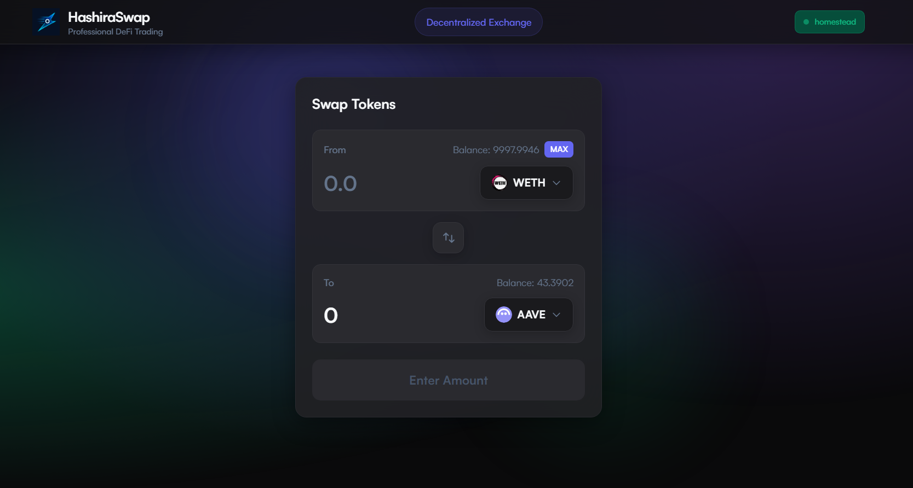This screenshot has height=488, width=913.
Task: Click the homestead network badge
Action: click(x=830, y=22)
